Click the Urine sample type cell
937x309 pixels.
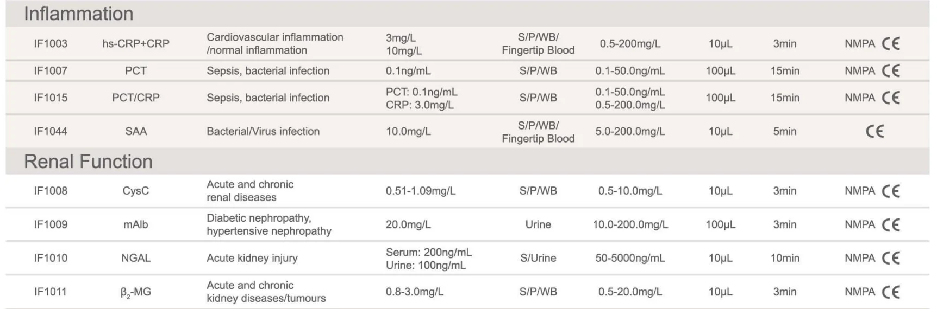tap(538, 224)
